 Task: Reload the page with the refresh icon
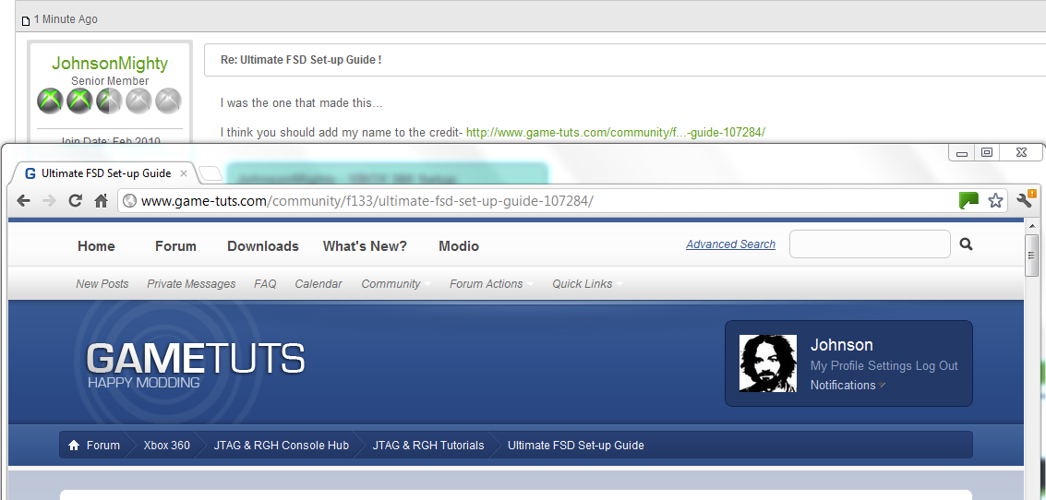click(76, 201)
